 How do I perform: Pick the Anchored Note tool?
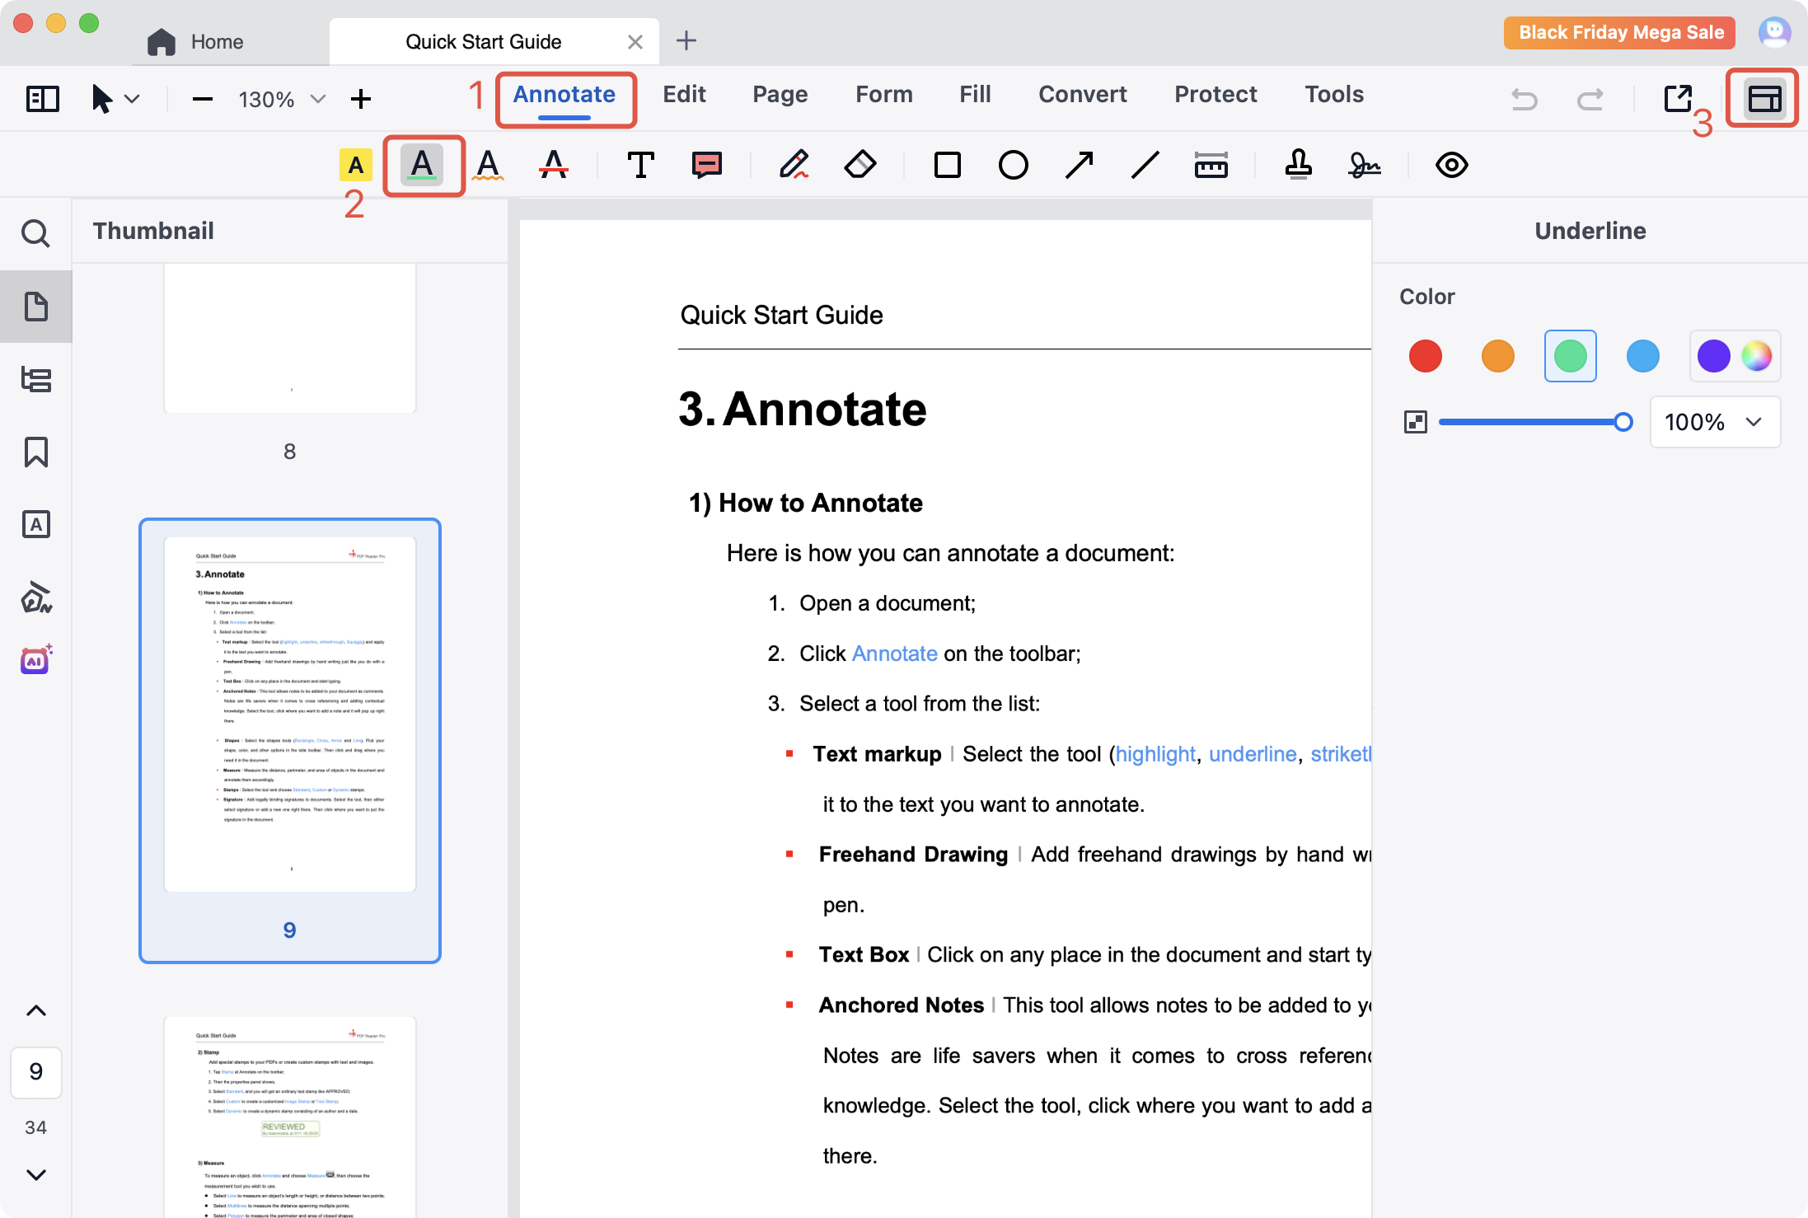pos(706,165)
